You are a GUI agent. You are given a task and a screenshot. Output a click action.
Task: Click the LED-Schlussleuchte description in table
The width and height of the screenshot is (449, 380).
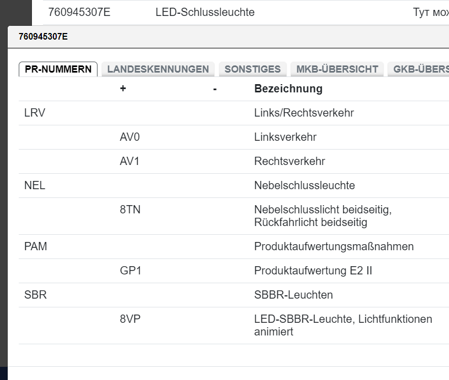click(x=205, y=12)
